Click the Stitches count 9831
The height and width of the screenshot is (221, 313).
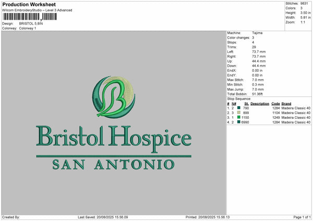pos(304,4)
